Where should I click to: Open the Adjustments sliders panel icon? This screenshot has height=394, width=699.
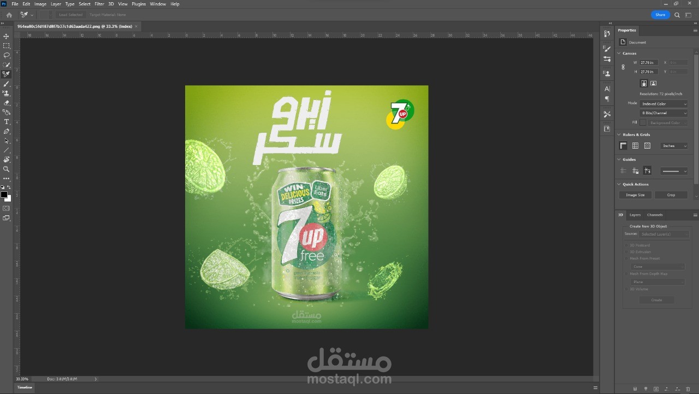click(x=607, y=58)
